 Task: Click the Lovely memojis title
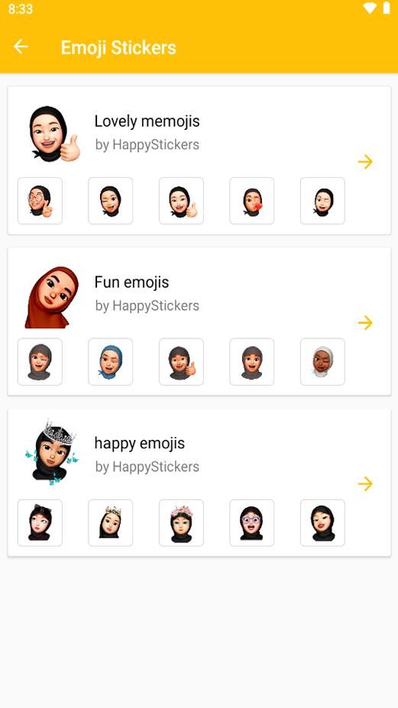pyautogui.click(x=147, y=121)
